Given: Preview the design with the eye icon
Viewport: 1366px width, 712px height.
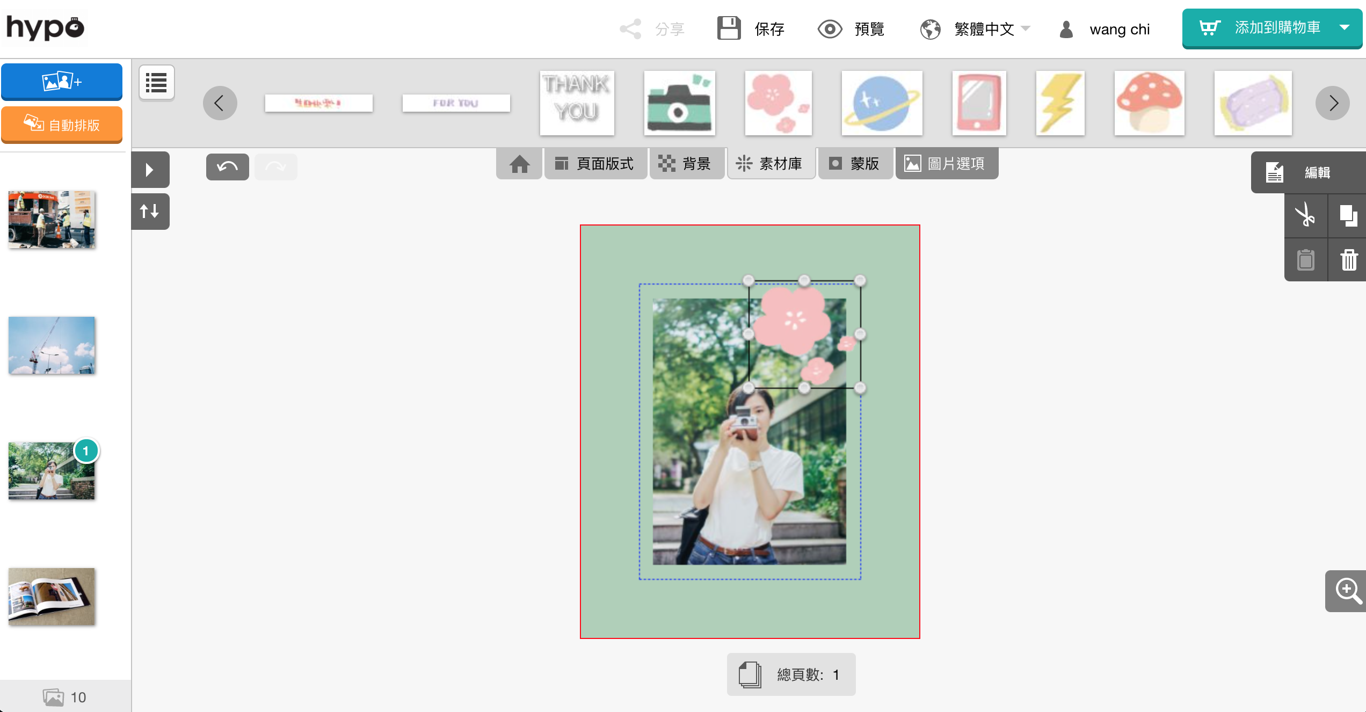Looking at the screenshot, I should (x=830, y=28).
